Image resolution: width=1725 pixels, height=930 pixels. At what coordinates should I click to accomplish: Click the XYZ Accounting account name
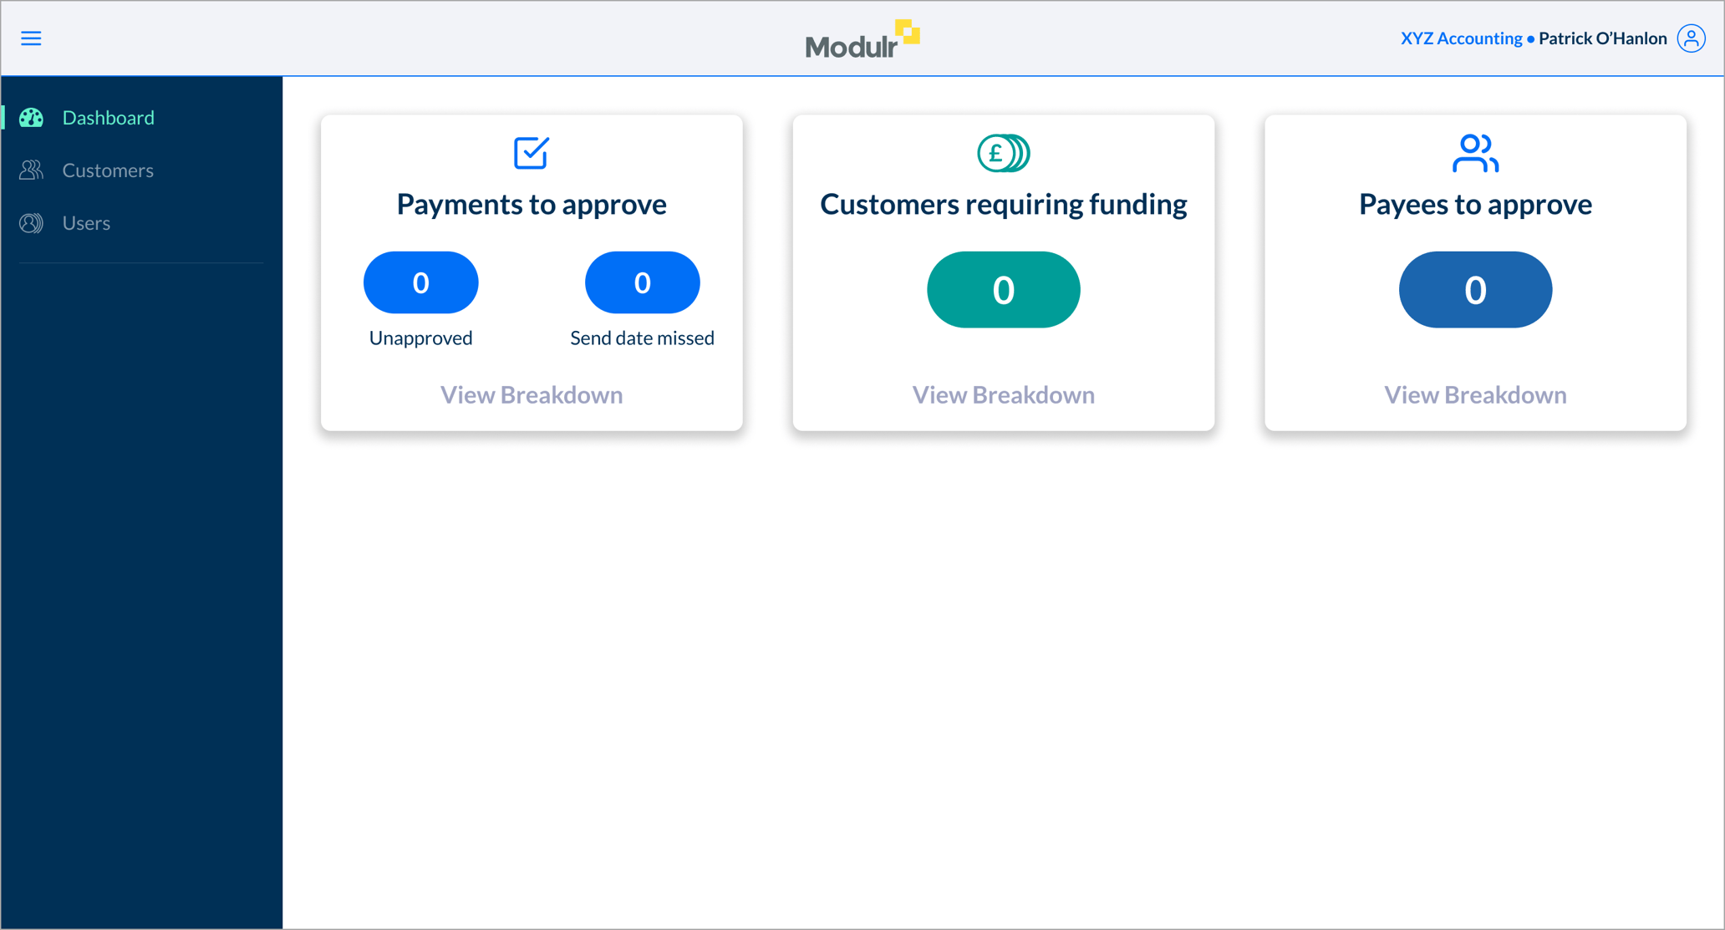point(1461,38)
